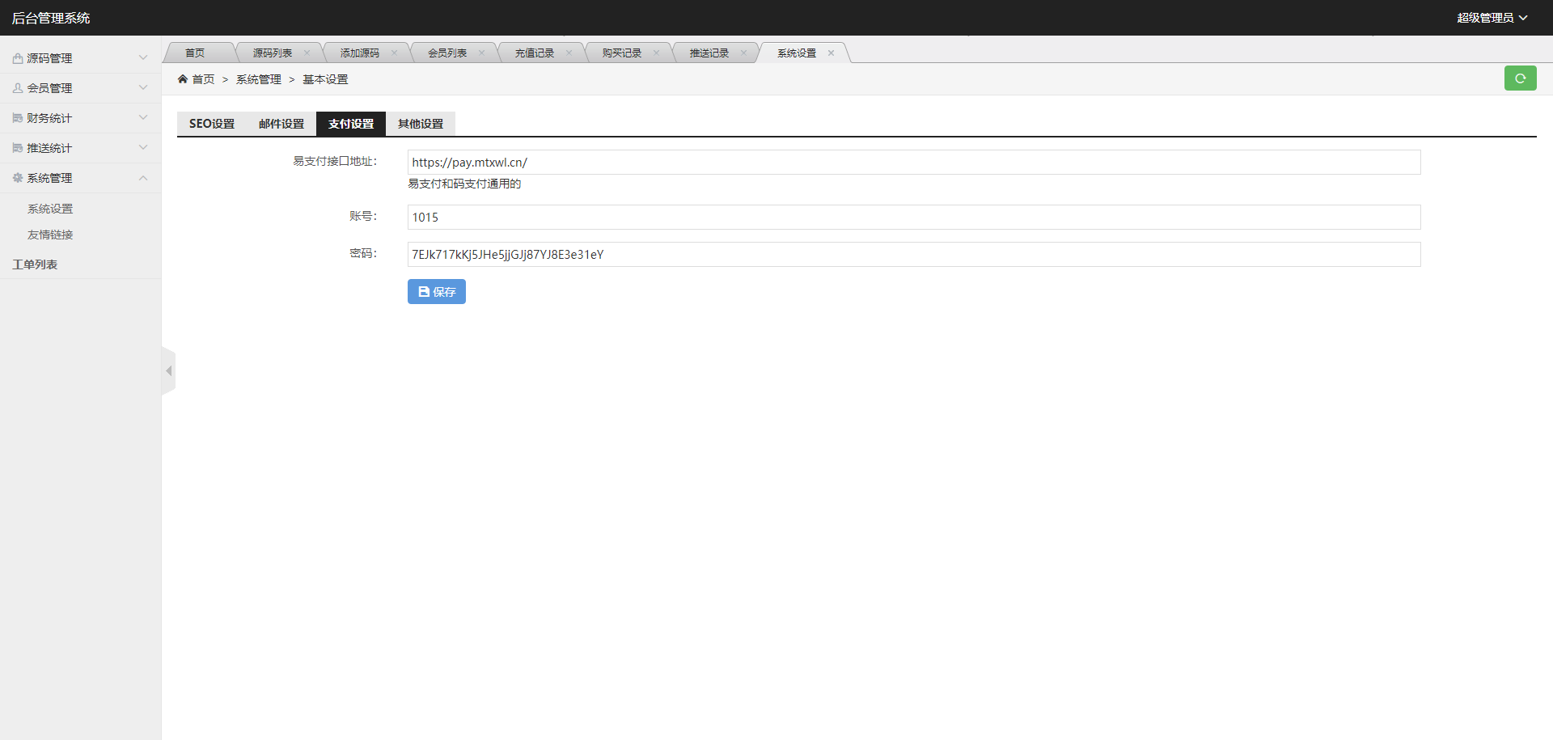Close the 会员列表 tab
The width and height of the screenshot is (1553, 740).
481,53
